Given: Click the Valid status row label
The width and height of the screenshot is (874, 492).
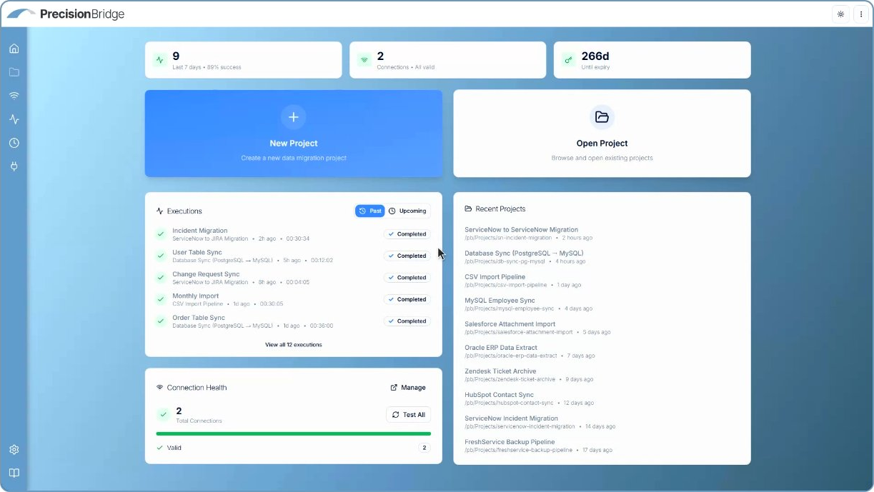Looking at the screenshot, I should (174, 448).
